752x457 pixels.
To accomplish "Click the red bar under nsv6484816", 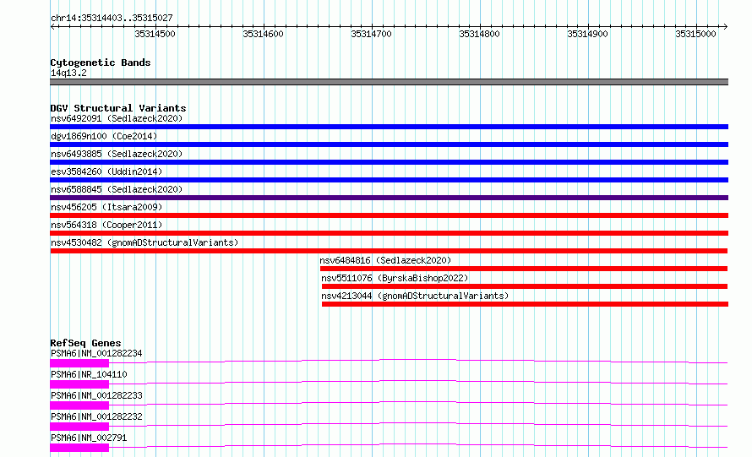I will [x=524, y=269].
